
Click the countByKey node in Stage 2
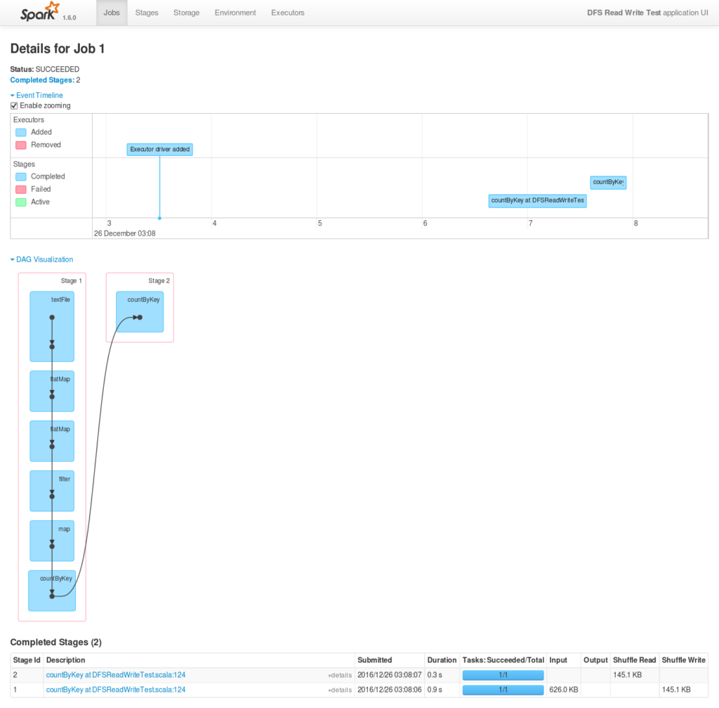[x=140, y=311]
